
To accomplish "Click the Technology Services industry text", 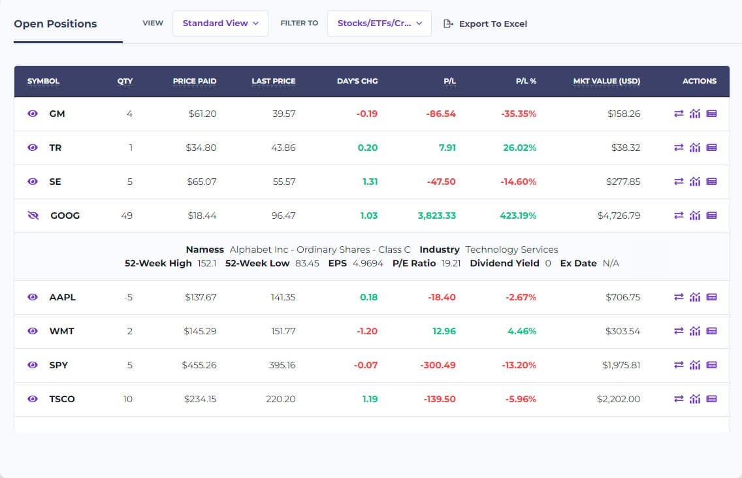I will pos(511,249).
